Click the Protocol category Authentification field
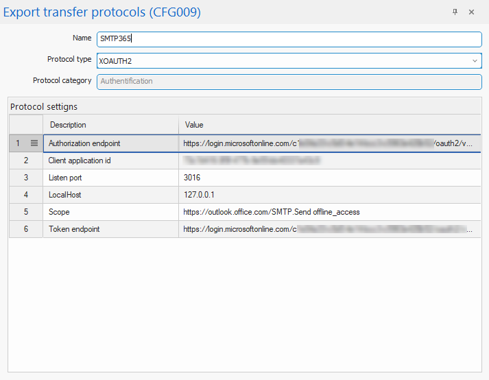Screen dimensions: 489x380 pyautogui.click(x=288, y=81)
